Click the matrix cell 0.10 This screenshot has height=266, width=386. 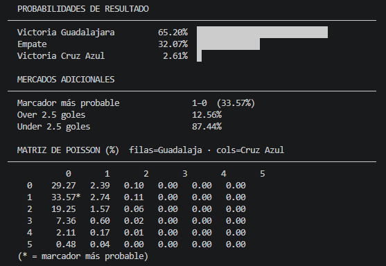tap(134, 186)
